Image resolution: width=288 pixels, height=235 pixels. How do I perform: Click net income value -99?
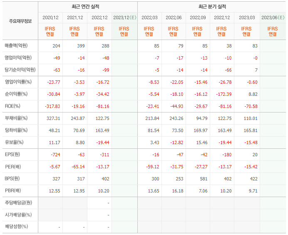click(106, 70)
